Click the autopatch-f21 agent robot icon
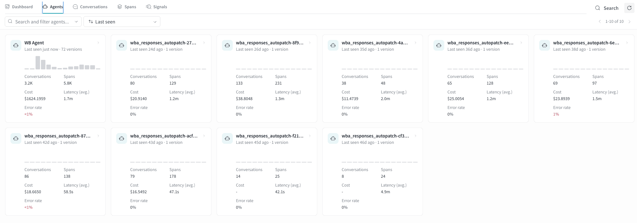The width and height of the screenshot is (637, 223). (x=227, y=139)
